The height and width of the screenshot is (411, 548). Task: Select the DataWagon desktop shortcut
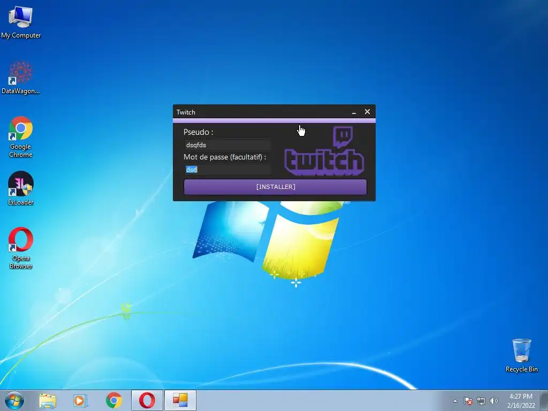21,78
